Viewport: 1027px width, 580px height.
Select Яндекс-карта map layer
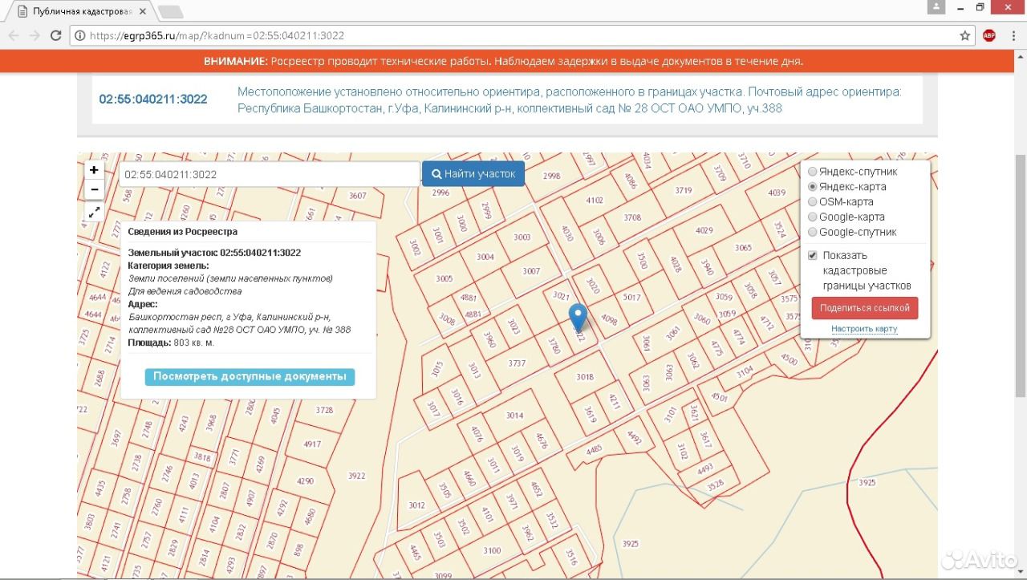[813, 187]
